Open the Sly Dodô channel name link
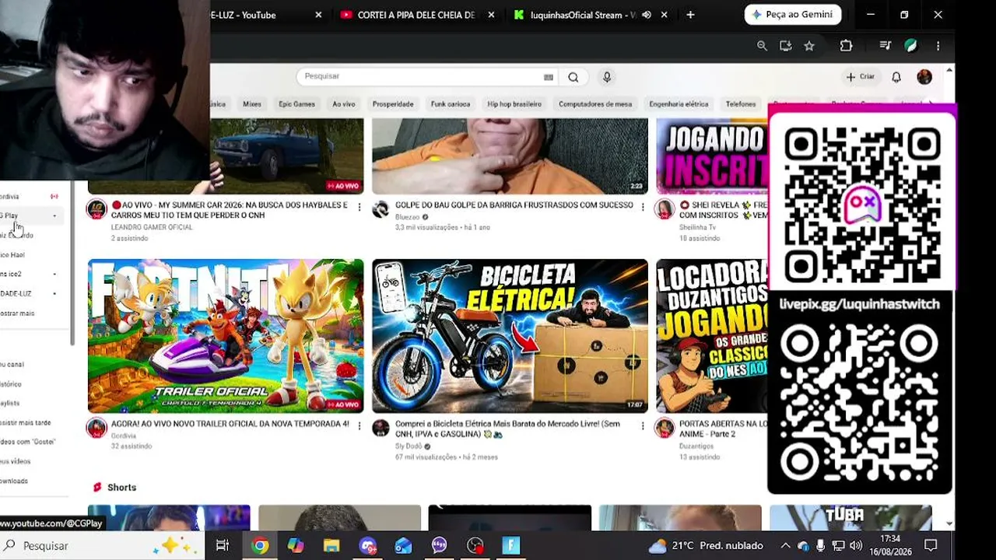This screenshot has height=560, width=996. click(x=409, y=446)
